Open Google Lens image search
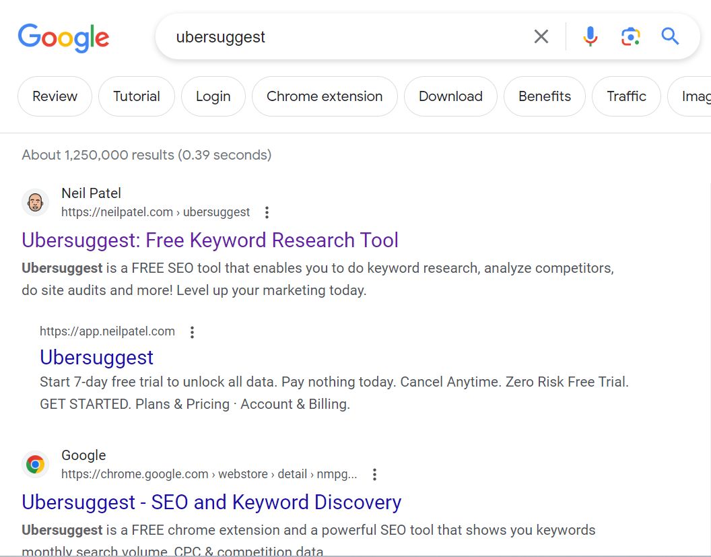Image resolution: width=711 pixels, height=557 pixels. click(x=630, y=36)
